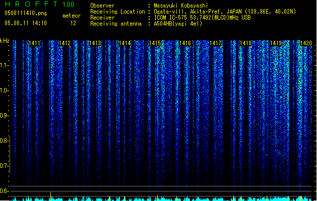This screenshot has height=201, width=317.
Task: Click the 1413 time marker
Action: pos(95,43)
